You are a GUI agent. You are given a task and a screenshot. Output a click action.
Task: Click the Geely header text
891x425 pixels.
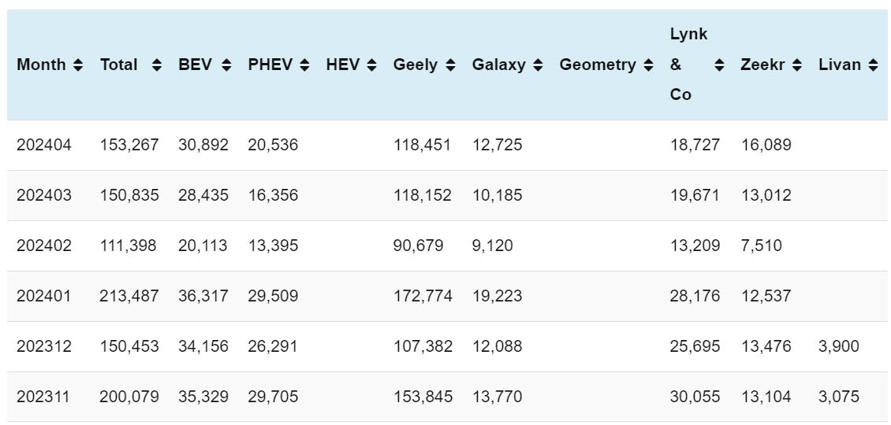coord(415,65)
